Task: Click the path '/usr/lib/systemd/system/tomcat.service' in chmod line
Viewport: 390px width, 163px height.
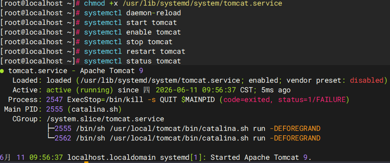Action: point(202,3)
